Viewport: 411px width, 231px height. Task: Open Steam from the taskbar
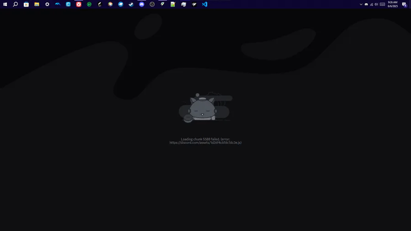[131, 4]
